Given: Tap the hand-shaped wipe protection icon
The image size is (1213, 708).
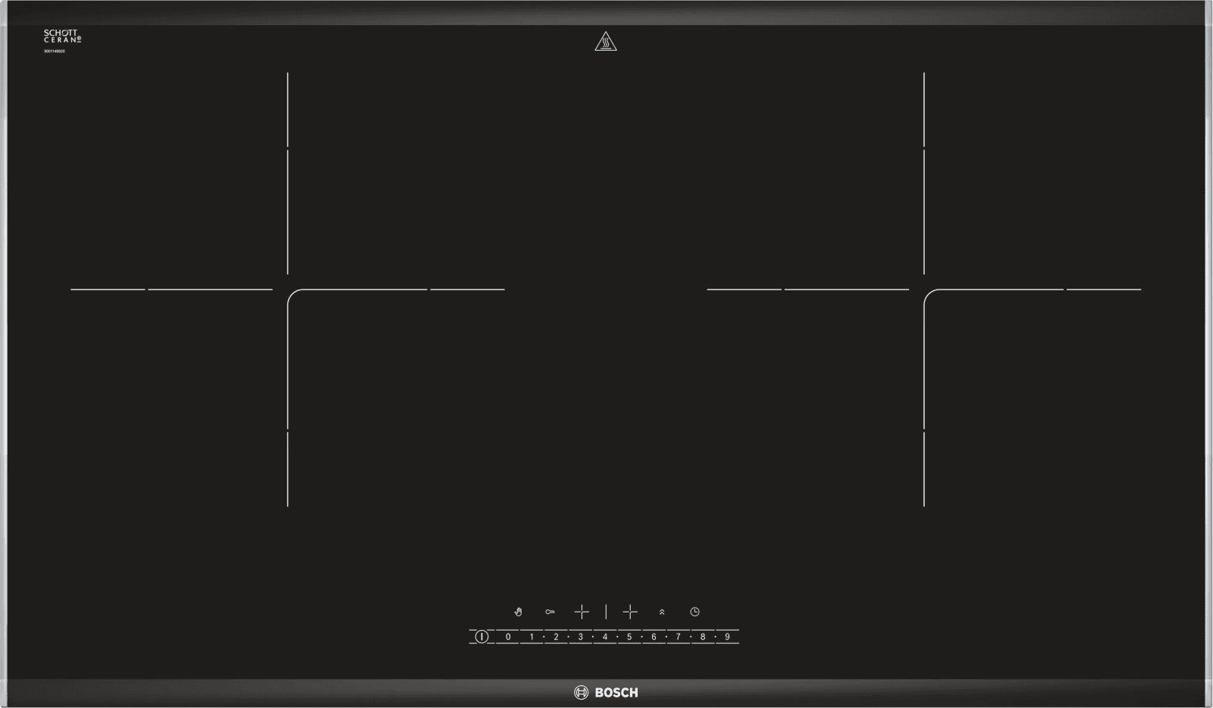Looking at the screenshot, I should coord(519,612).
